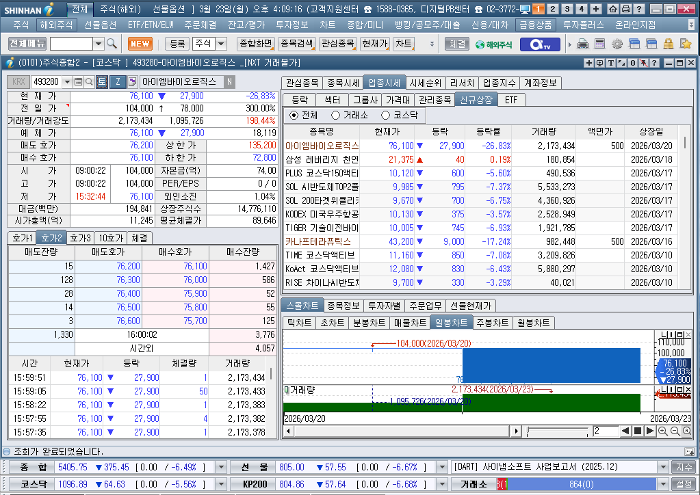Click the N badge after the stock name
The image size is (700, 495).
229,81
